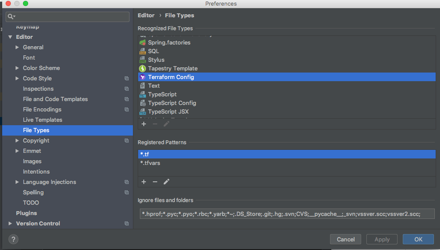Viewport: 440px width, 250px height.
Task: Click the Terraform Config file type icon
Action: pyautogui.click(x=142, y=77)
